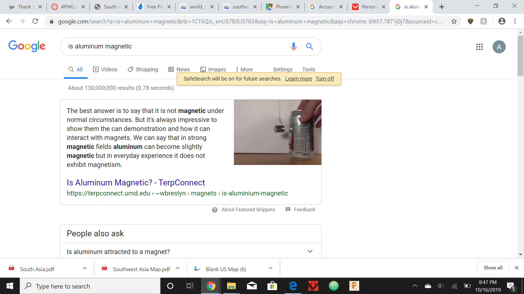This screenshot has height=294, width=524.
Task: Click Show all downloads button
Action: pos(493,268)
